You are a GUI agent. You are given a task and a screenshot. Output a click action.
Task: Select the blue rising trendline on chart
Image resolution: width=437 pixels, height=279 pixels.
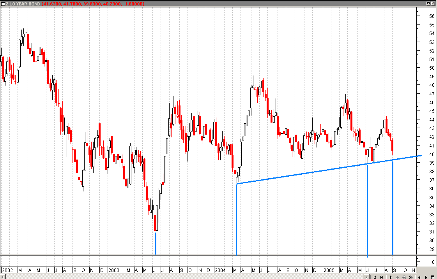point(329,169)
